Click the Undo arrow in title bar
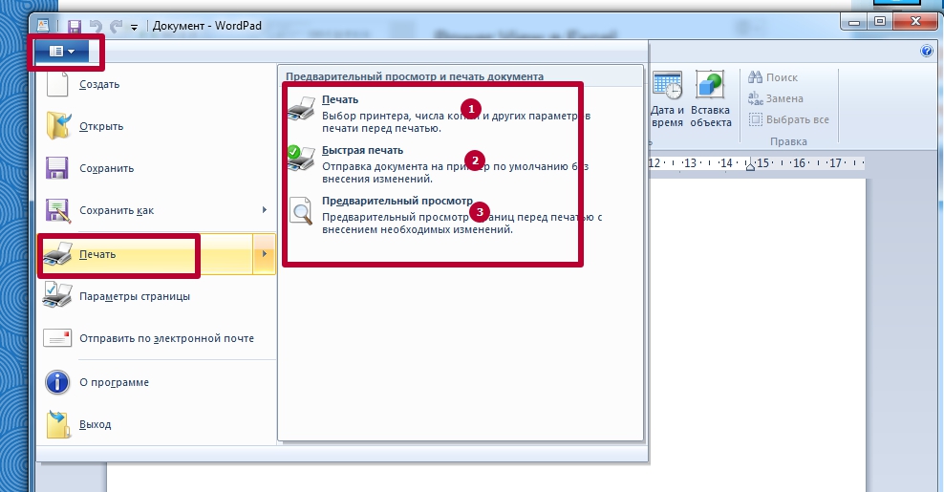Viewport: 944px width, 492px height. click(x=94, y=26)
